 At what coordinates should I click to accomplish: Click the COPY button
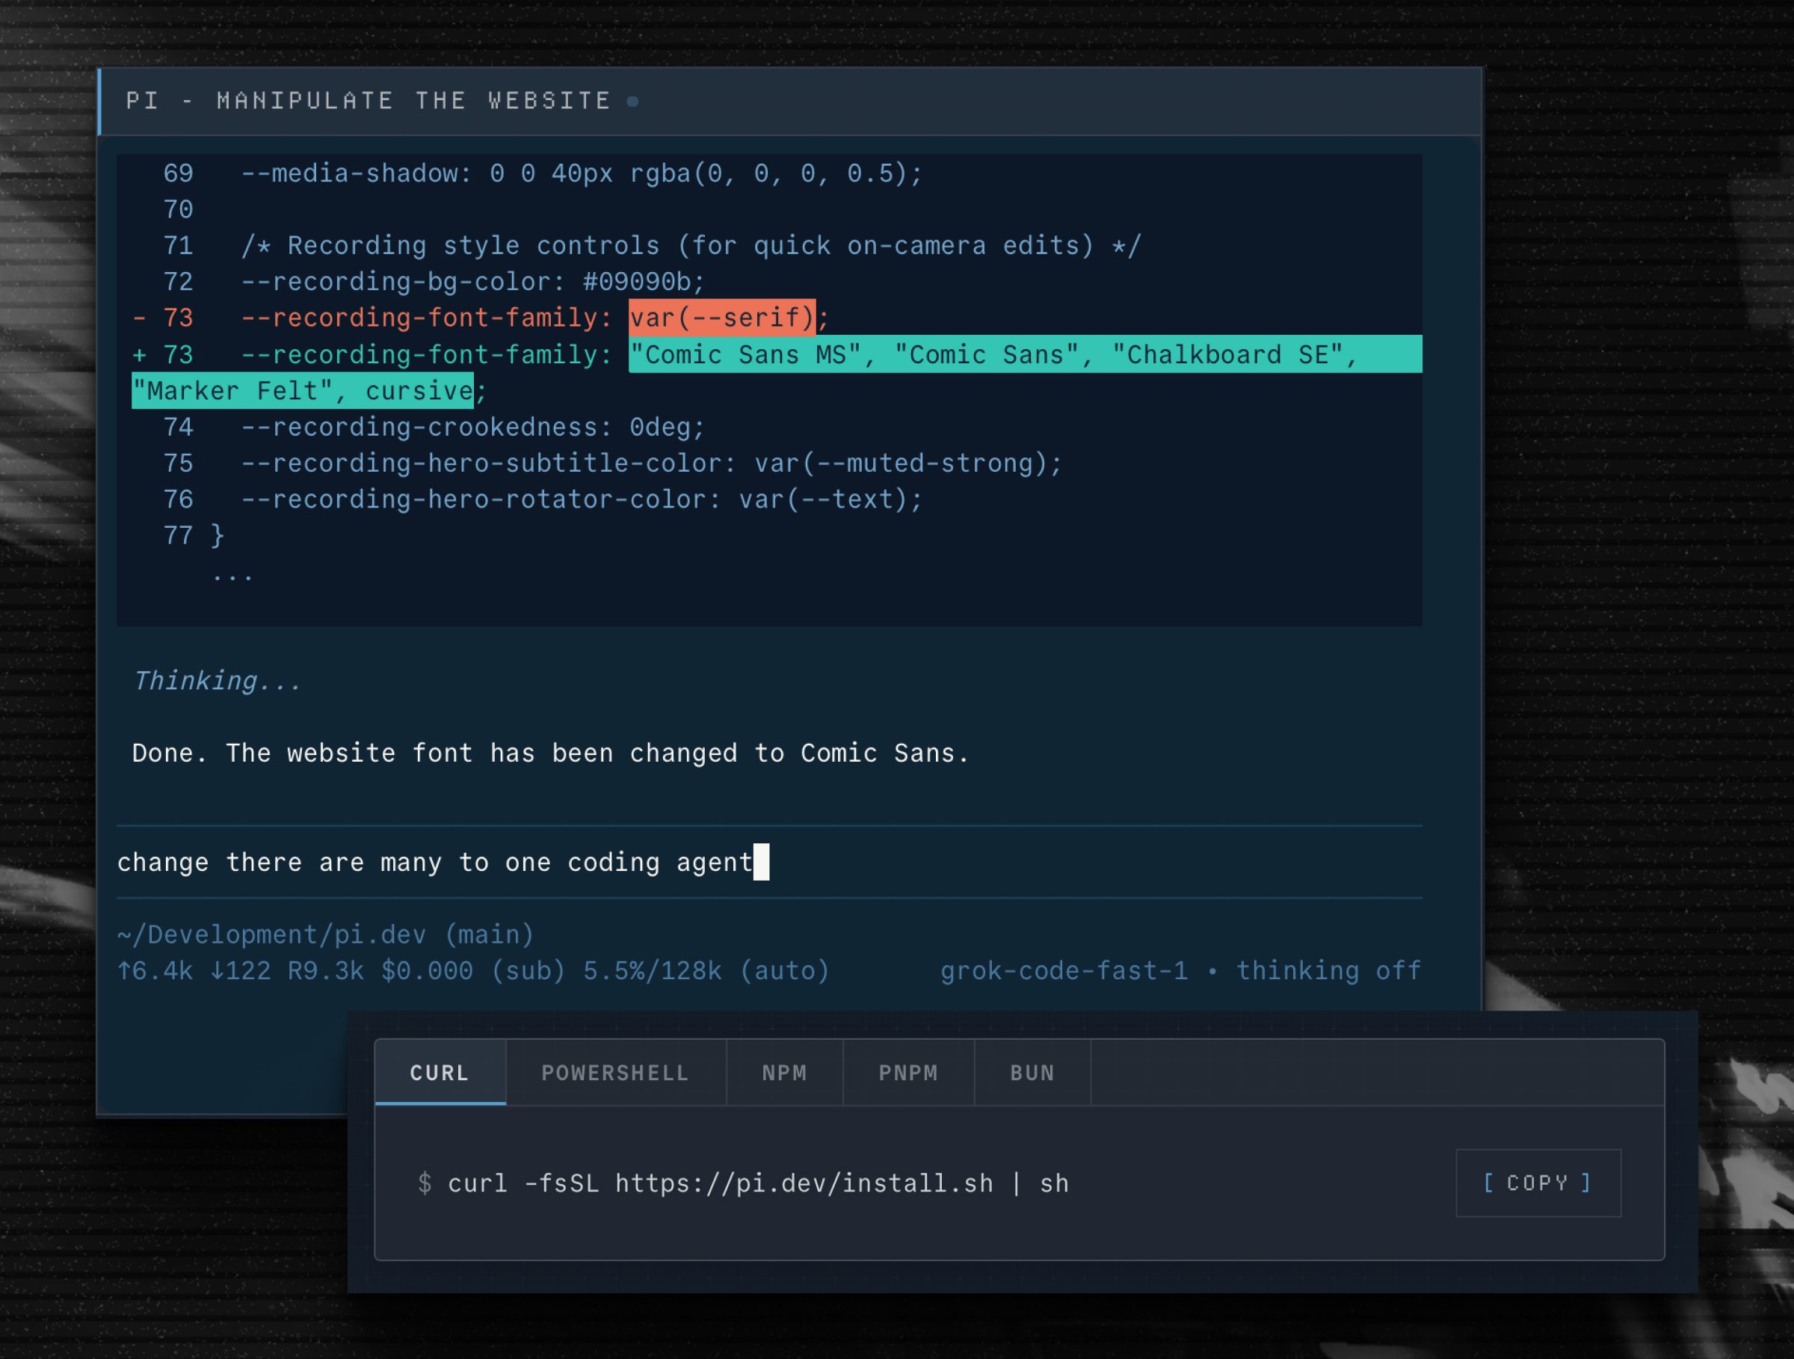1538,1183
